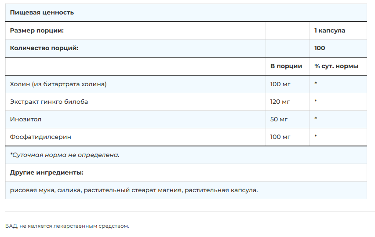The image size is (375, 237).
Task: Click the '100 мг' amount for Фосфатидилсерин
Action: pyautogui.click(x=280, y=137)
